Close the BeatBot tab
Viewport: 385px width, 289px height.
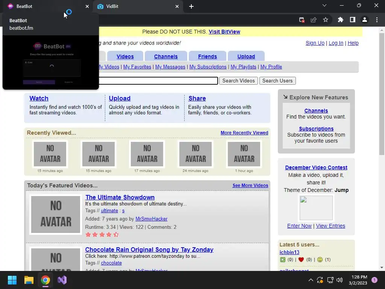coord(87,6)
